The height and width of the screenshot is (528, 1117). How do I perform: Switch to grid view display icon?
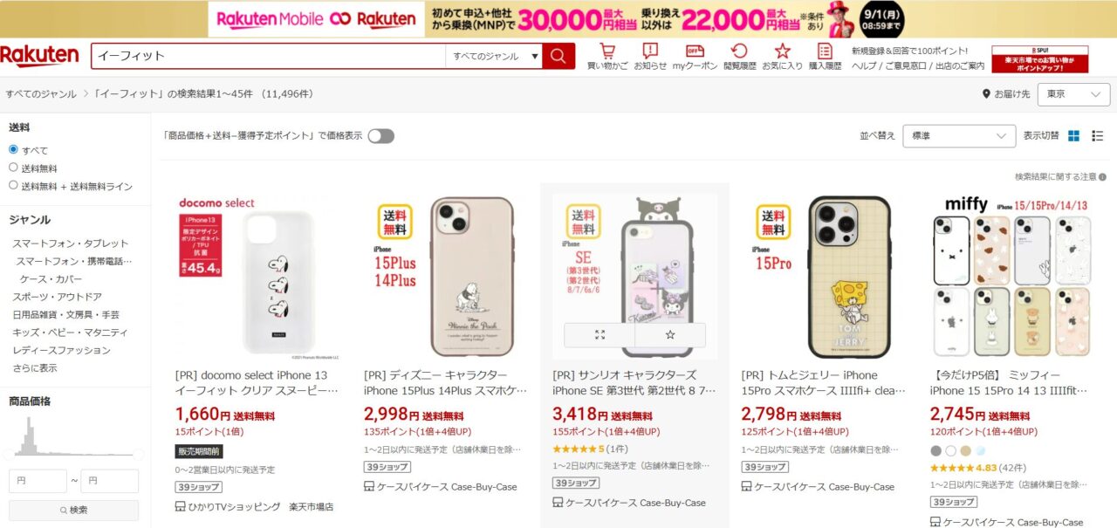click(1074, 136)
